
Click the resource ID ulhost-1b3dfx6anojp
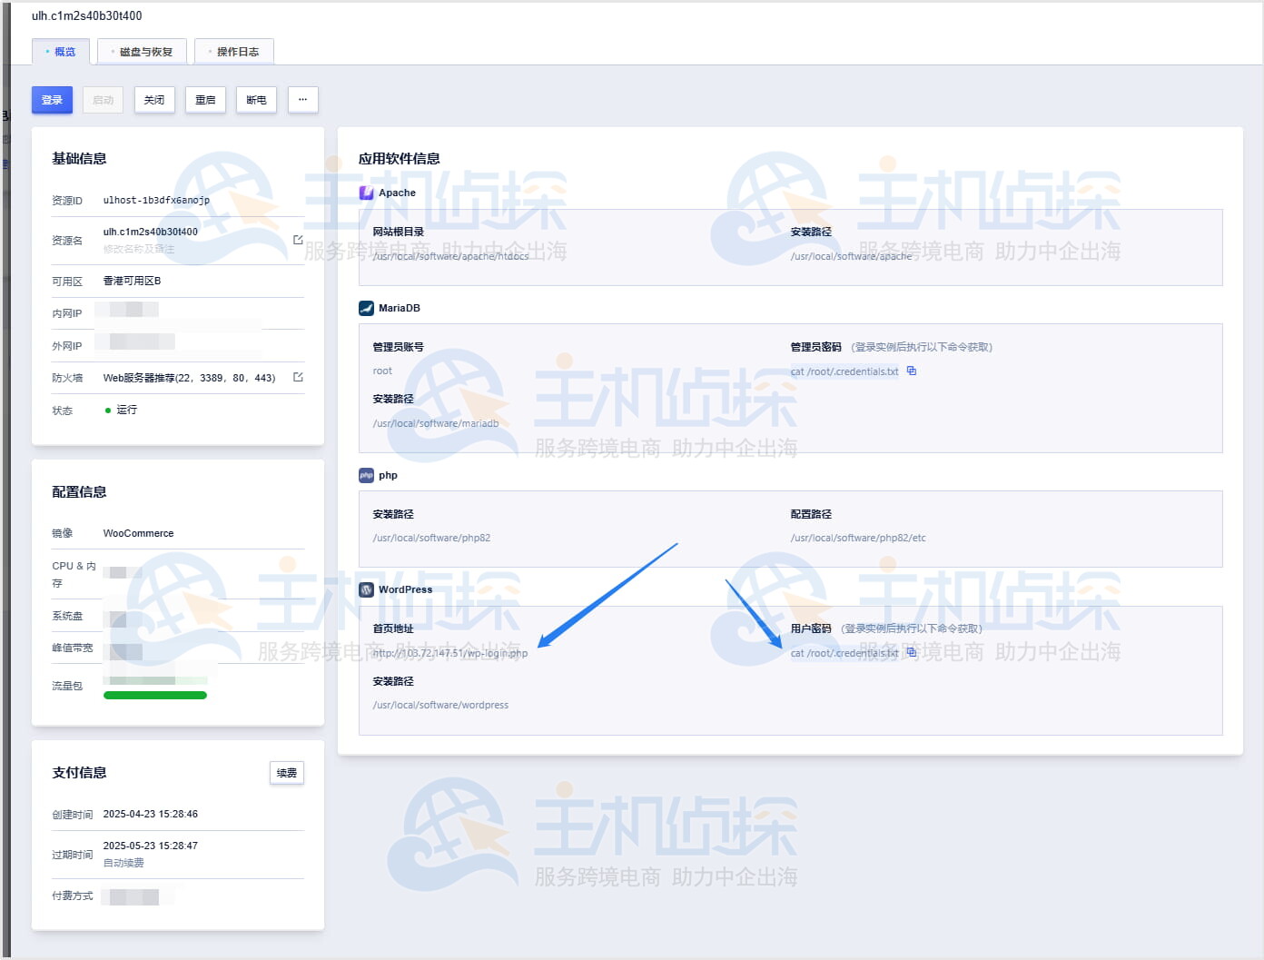(x=156, y=200)
